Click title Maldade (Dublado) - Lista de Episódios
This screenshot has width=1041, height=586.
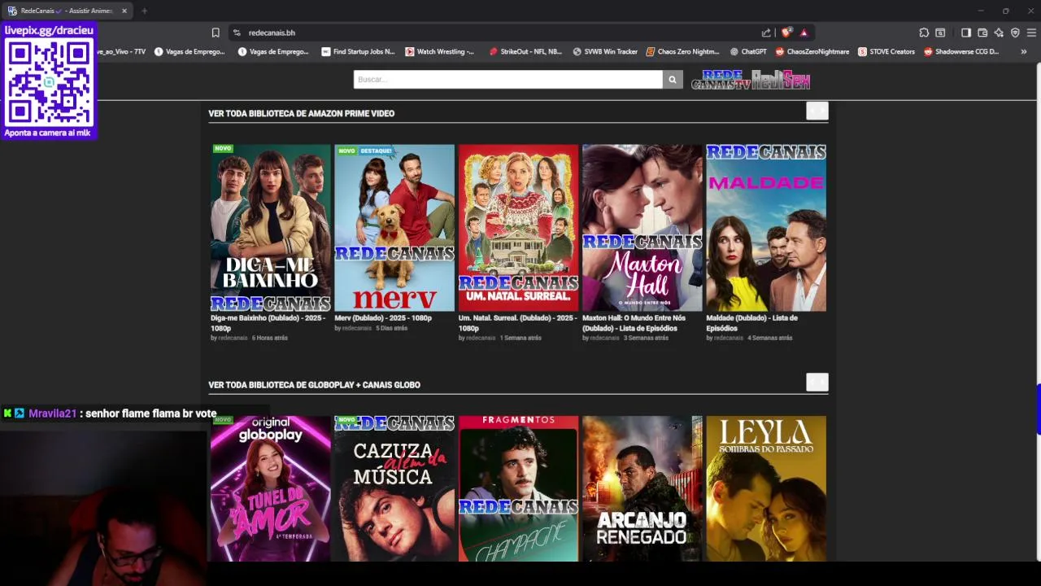pos(751,323)
